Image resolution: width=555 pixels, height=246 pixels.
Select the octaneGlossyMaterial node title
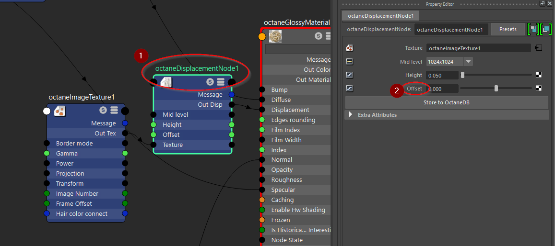pos(297,22)
